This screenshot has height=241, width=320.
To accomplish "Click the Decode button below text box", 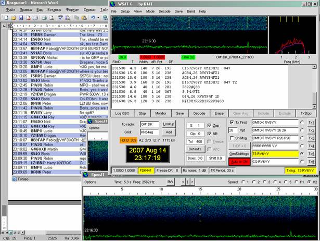I will point(199,113).
